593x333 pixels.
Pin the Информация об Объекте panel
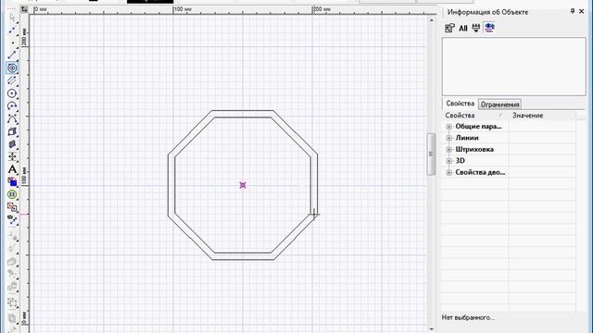click(573, 12)
